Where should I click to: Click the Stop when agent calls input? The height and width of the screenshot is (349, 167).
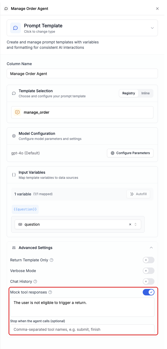point(82,329)
